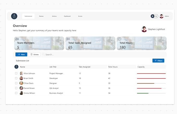Toggle the dark/light mode switch
177x114 pixels.
pos(154,16)
